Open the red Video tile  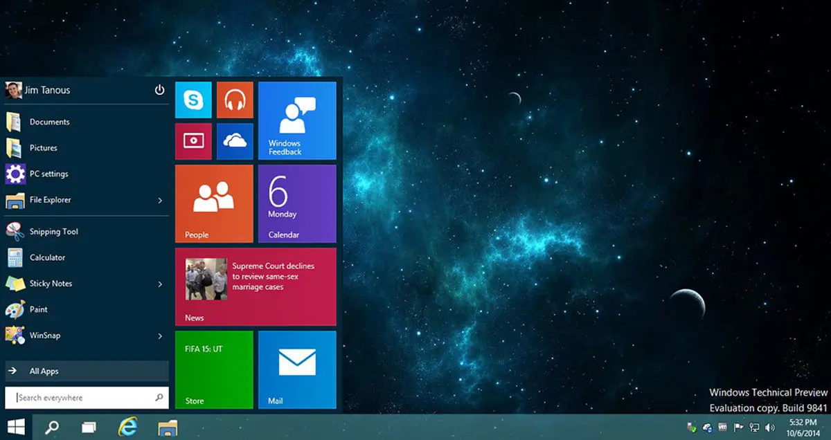coord(193,141)
